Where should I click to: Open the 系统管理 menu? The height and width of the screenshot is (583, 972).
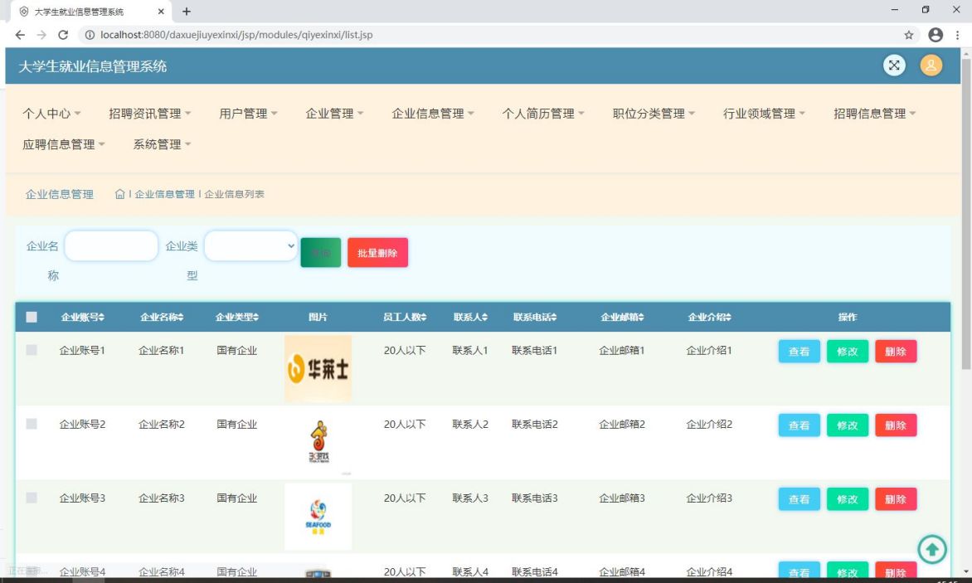[163, 144]
